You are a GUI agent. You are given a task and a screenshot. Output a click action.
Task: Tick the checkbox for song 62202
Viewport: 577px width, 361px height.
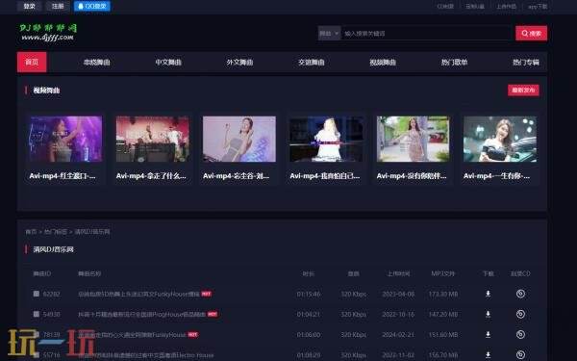point(37,294)
